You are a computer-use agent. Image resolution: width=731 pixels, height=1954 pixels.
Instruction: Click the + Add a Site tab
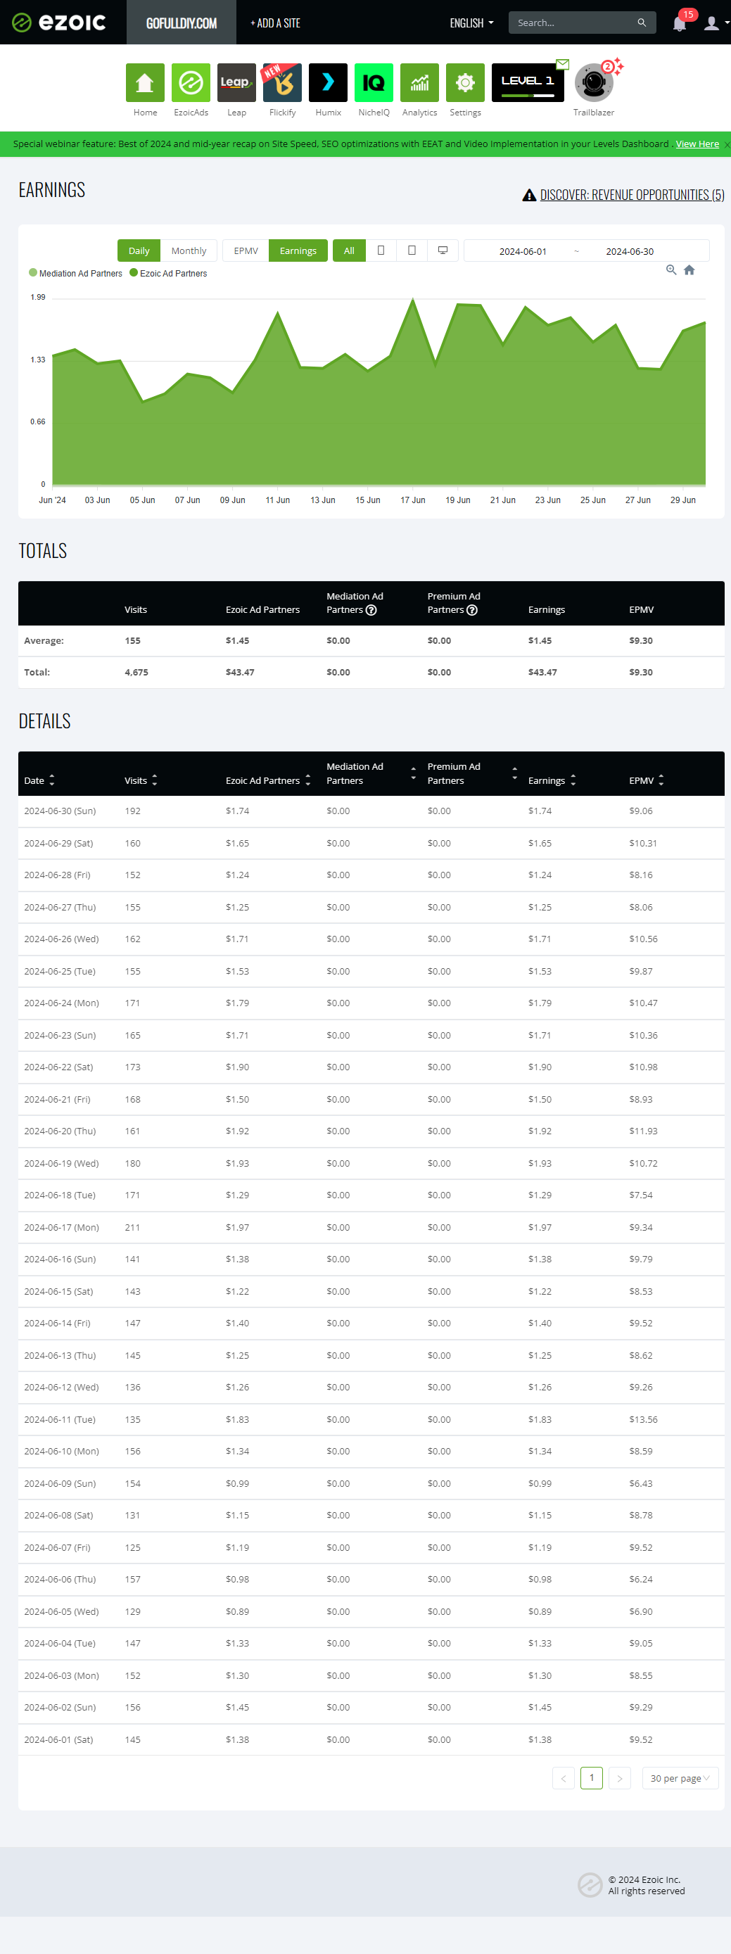pyautogui.click(x=275, y=23)
